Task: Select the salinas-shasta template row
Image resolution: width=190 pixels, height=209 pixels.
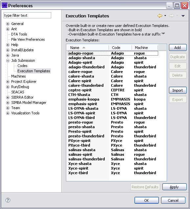Action: coord(113,150)
